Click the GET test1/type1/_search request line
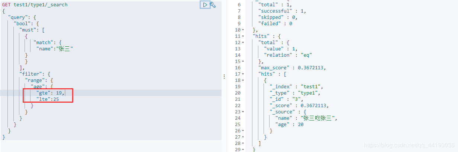Screen dimensions: 458x152 pyautogui.click(x=35, y=5)
